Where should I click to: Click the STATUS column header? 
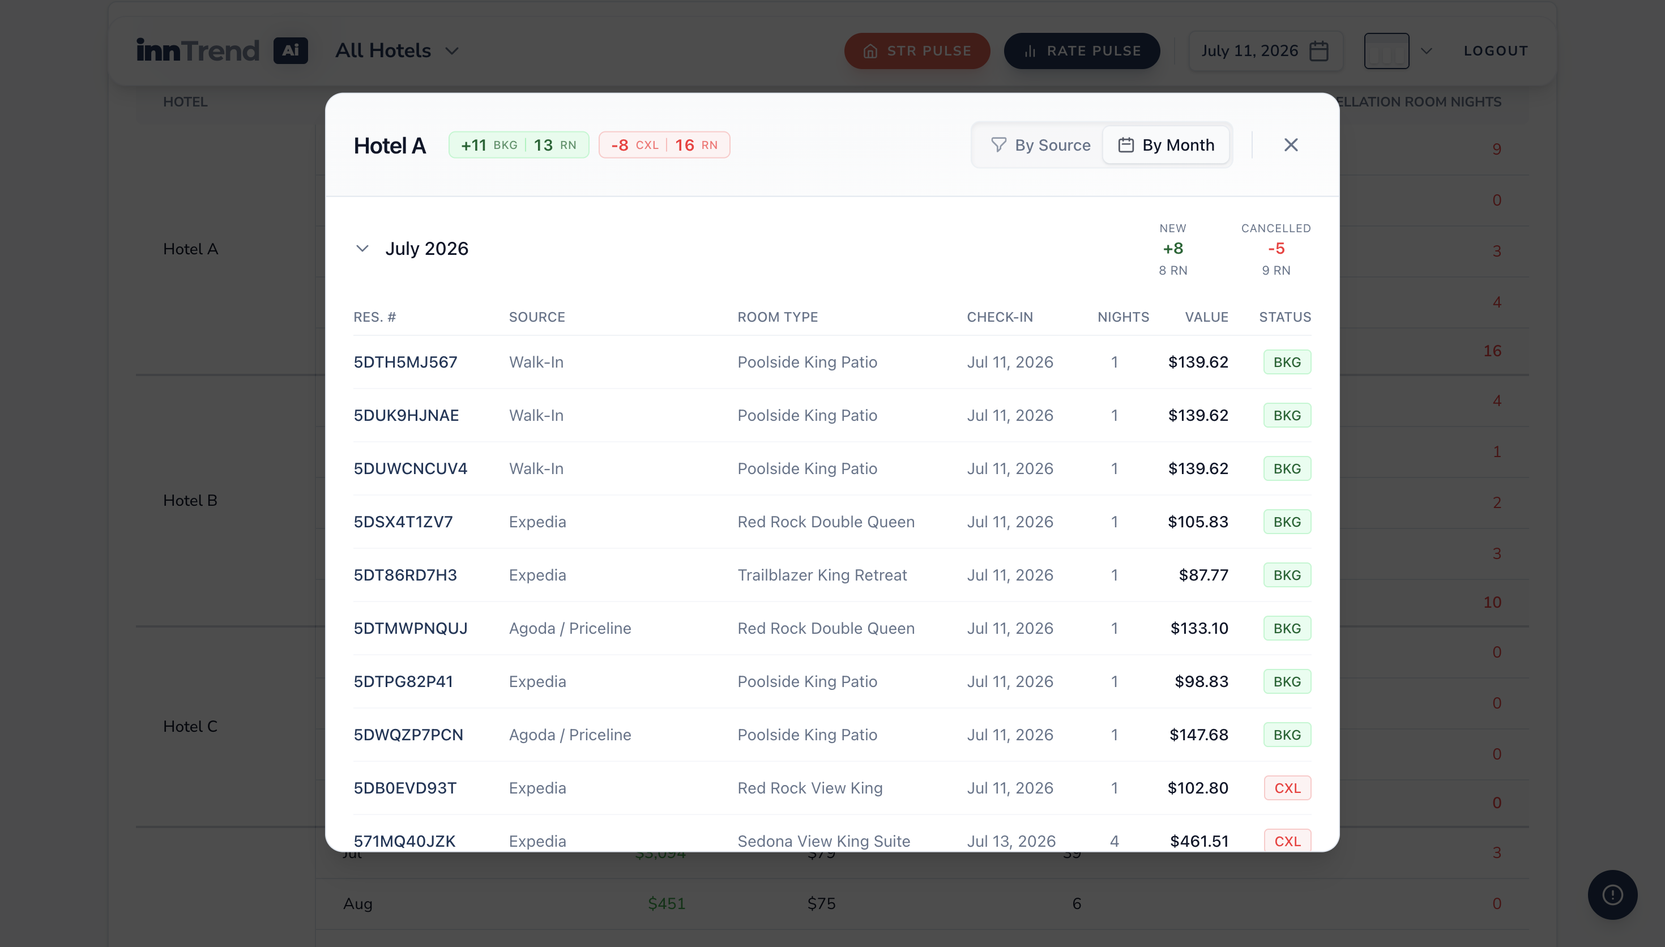[1284, 317]
